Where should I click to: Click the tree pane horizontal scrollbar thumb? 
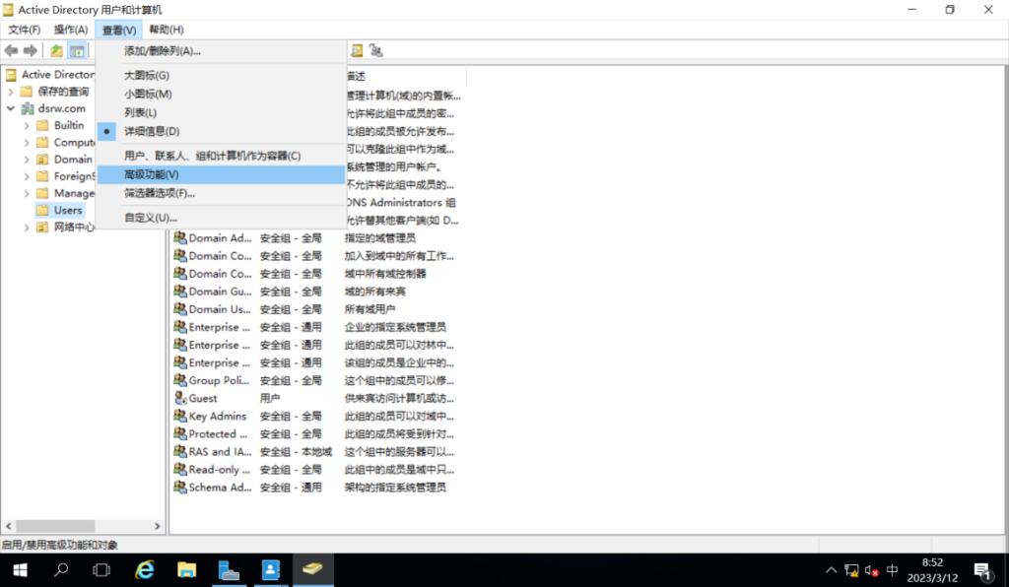pyautogui.click(x=55, y=526)
